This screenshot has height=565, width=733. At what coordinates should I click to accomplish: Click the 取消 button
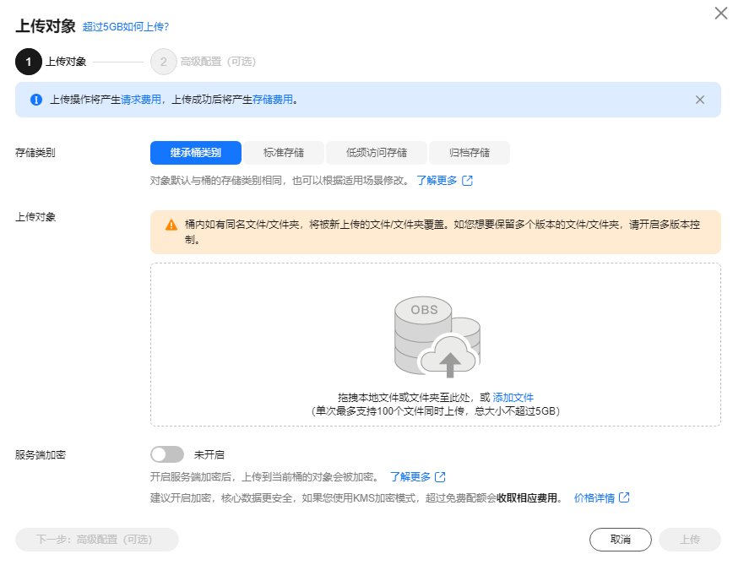point(621,540)
